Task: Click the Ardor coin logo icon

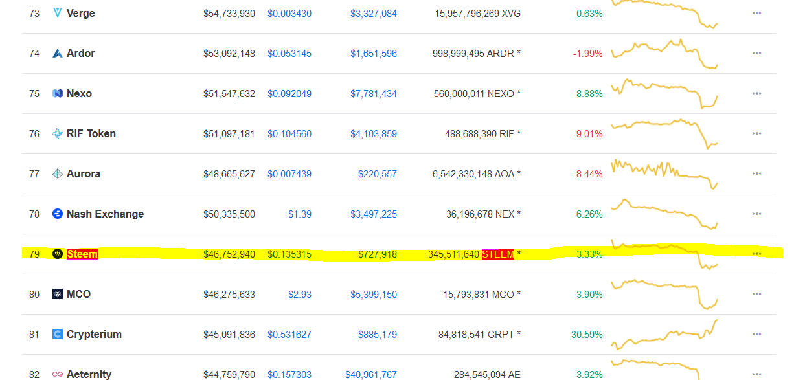Action: click(x=58, y=53)
